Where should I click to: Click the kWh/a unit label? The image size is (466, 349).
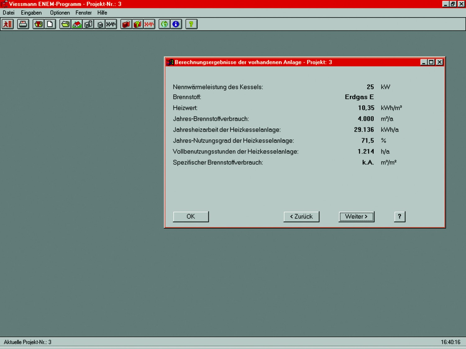pos(390,130)
